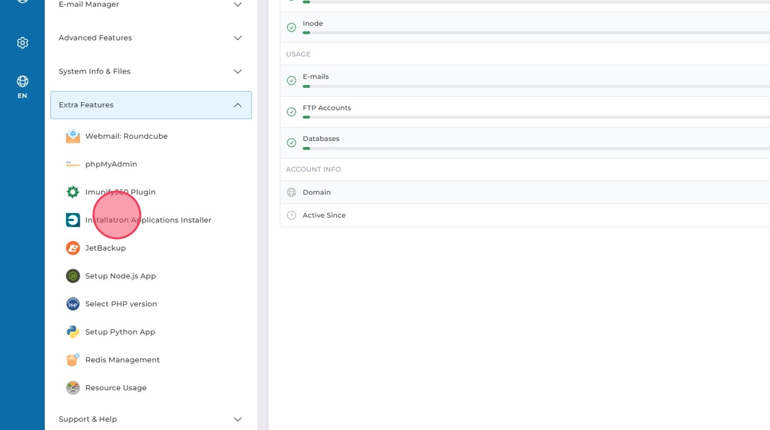The height and width of the screenshot is (430, 770).
Task: Open Installatron Applications Installer link
Action: tap(148, 220)
